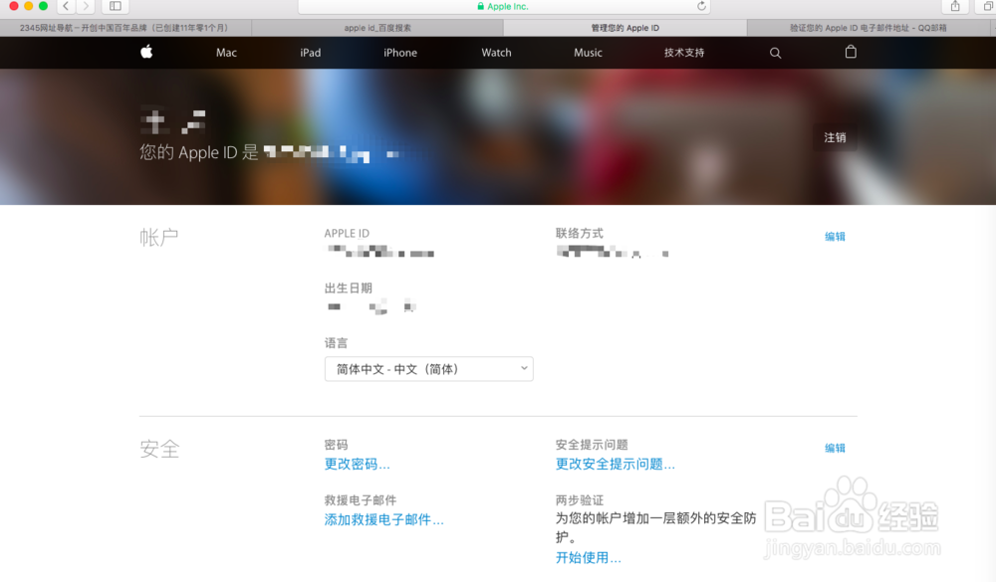This screenshot has width=996, height=582.
Task: Open iPhone in navigation bar
Action: pos(400,53)
